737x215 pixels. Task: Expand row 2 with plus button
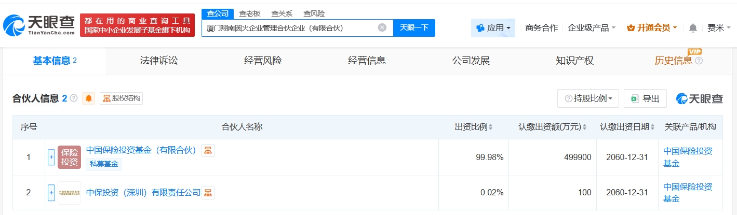coord(51,193)
